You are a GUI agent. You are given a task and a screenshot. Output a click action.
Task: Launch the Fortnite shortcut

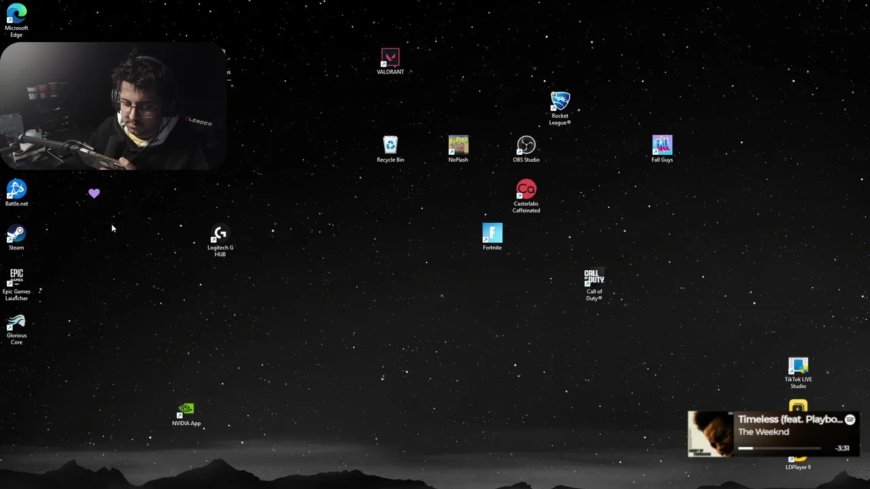click(x=492, y=237)
